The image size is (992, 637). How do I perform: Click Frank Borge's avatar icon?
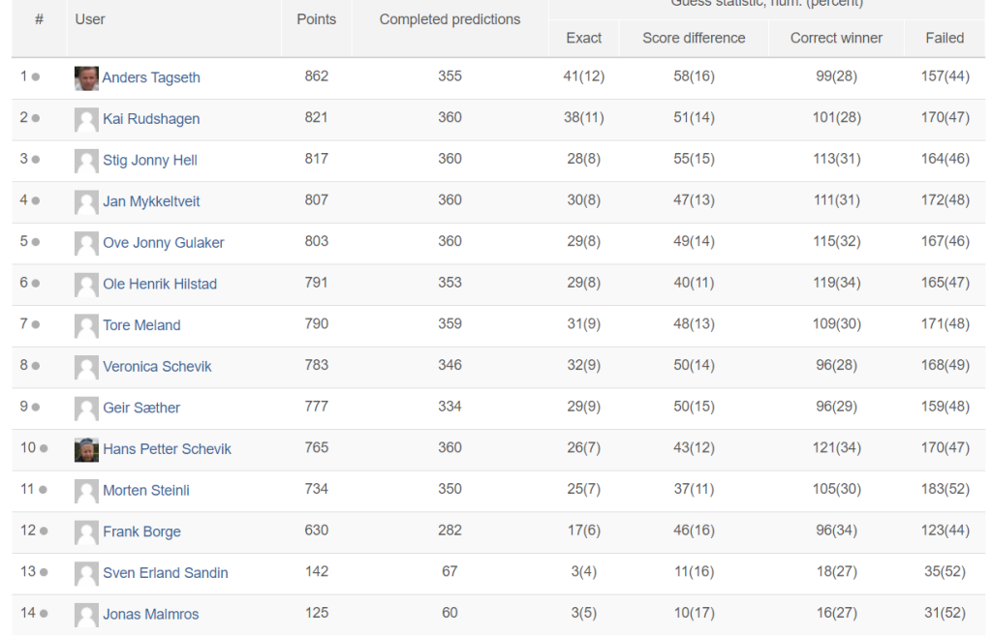point(86,531)
